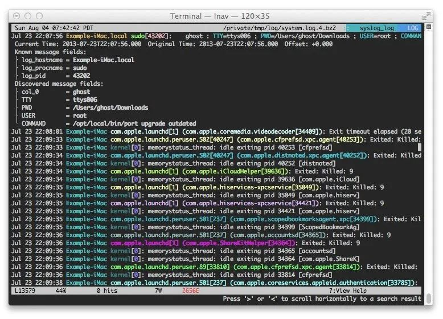Click the hiservices-xpcservice[34421] log line
Image resolution: width=443 pixels, height=319 pixels.
coord(198,203)
